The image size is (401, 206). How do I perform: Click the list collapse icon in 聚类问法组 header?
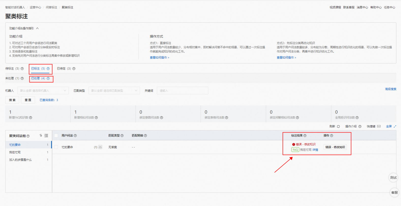click(x=46, y=135)
